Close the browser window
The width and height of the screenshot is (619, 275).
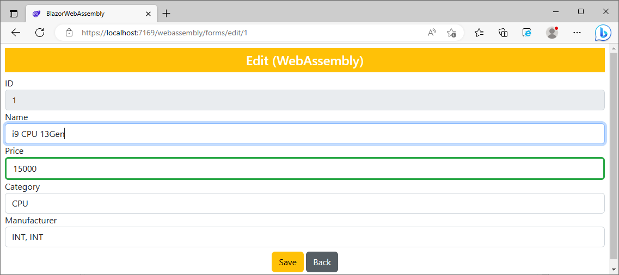(x=605, y=12)
